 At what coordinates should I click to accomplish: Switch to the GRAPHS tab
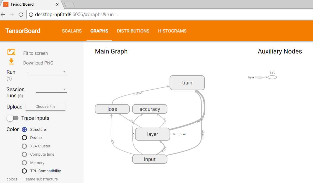click(x=99, y=31)
